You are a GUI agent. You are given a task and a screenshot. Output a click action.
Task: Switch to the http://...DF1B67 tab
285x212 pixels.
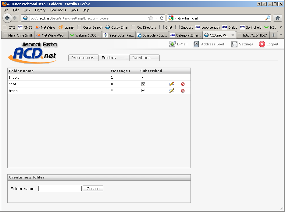252,35
